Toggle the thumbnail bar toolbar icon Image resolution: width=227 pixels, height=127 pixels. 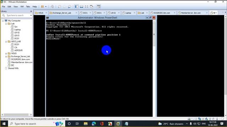pos(82,7)
